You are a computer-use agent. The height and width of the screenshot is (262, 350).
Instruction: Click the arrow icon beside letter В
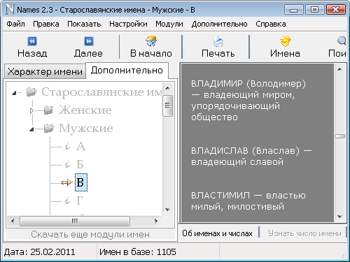(66, 182)
